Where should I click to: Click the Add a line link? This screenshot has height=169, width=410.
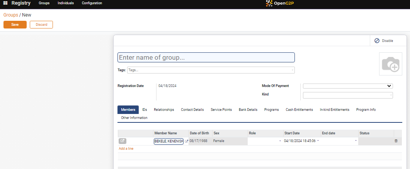click(x=126, y=149)
